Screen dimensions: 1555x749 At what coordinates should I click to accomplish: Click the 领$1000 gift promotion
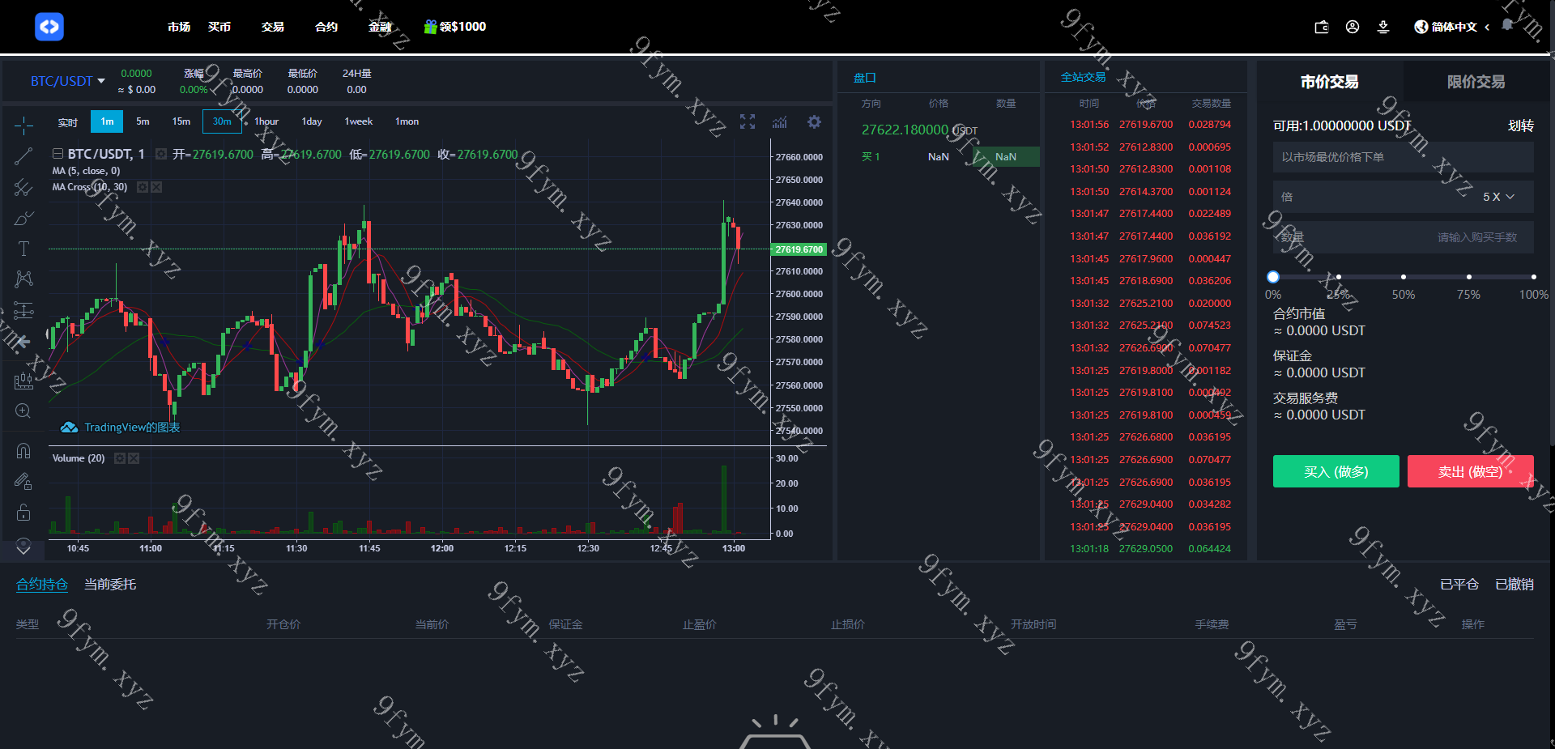click(455, 27)
